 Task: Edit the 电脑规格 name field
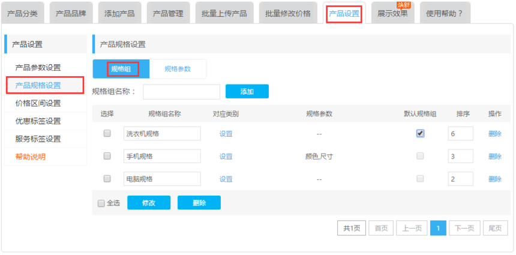pos(162,179)
